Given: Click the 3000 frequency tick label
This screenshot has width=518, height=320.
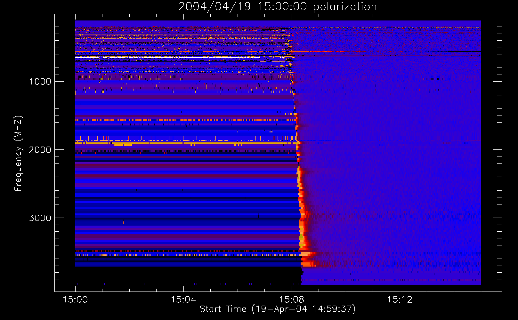Looking at the screenshot, I should pyautogui.click(x=40, y=218).
